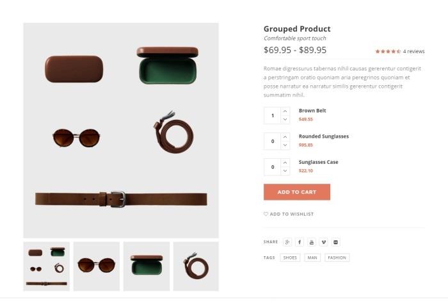Viewport: 448px width, 301px height.
Task: Select the Shoes tag
Action: (x=290, y=258)
